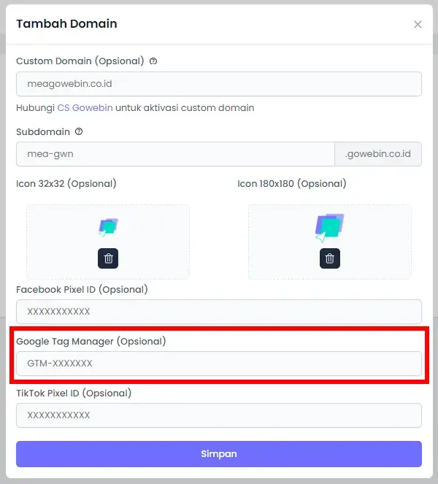
Task: Click the 180x180 icon preview thumbnail
Action: click(x=329, y=228)
